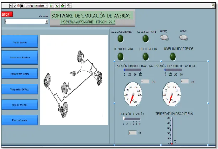Click the rear circuit pressure gauge dial
The image size is (218, 149).
pos(133,94)
